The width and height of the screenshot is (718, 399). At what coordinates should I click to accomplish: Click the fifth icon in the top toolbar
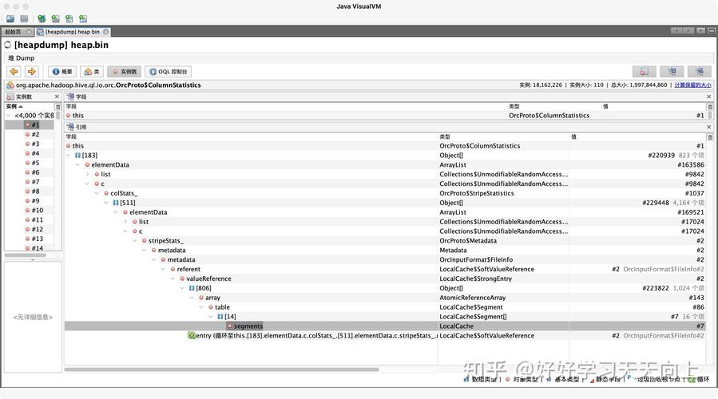69,19
